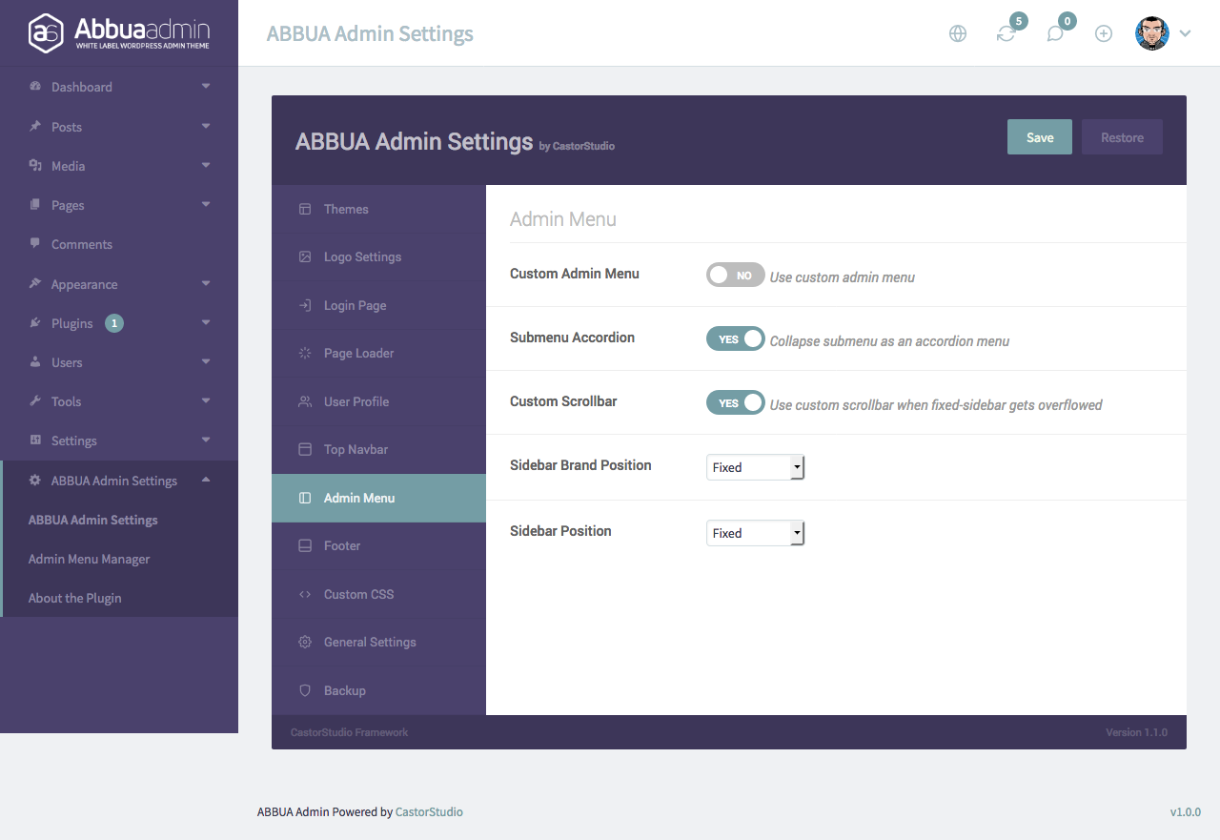1220x840 pixels.
Task: Click the Plugins update count badge
Action: point(114,323)
